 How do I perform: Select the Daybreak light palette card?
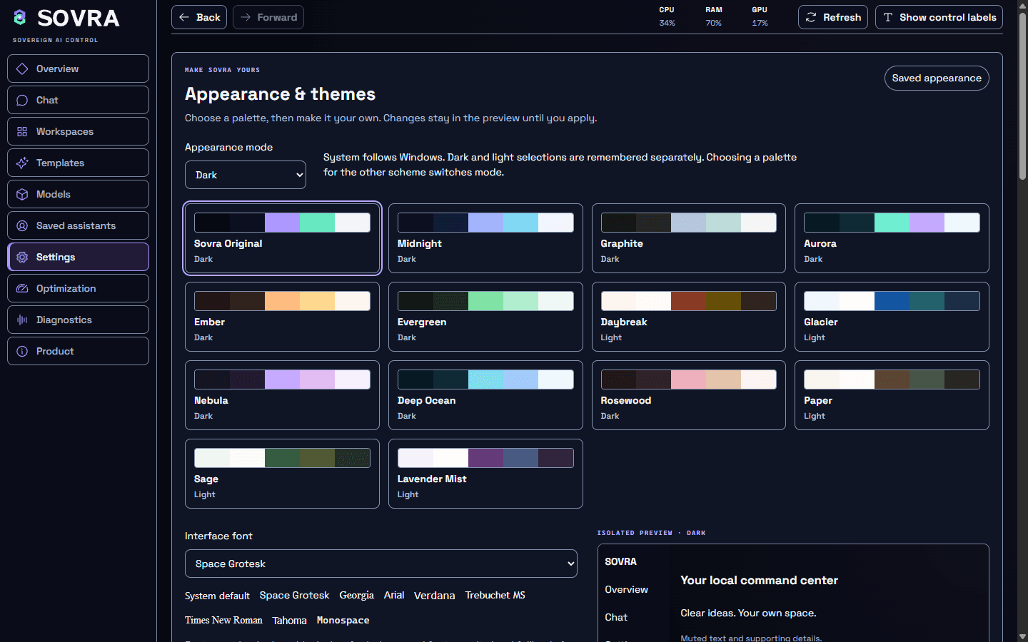pos(689,317)
